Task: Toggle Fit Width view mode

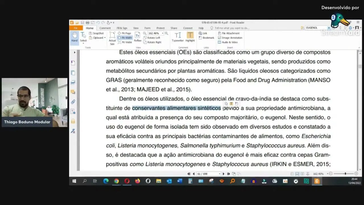Action: point(125,38)
